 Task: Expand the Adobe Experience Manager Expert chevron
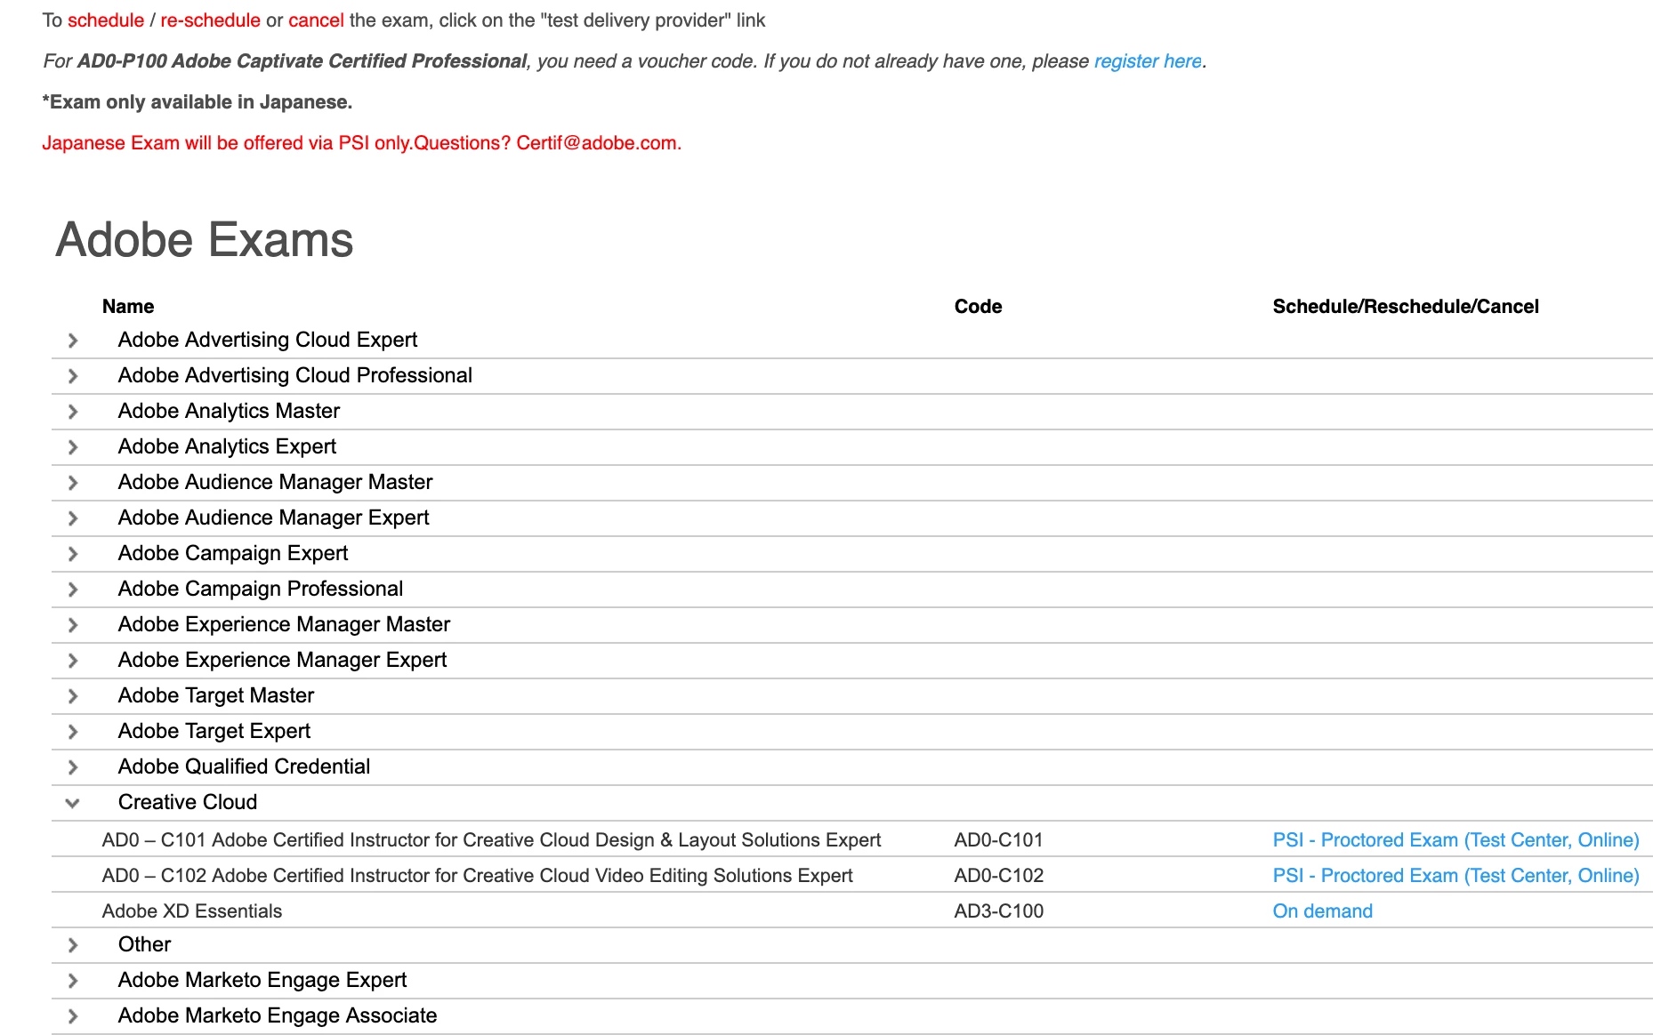pos(73,661)
